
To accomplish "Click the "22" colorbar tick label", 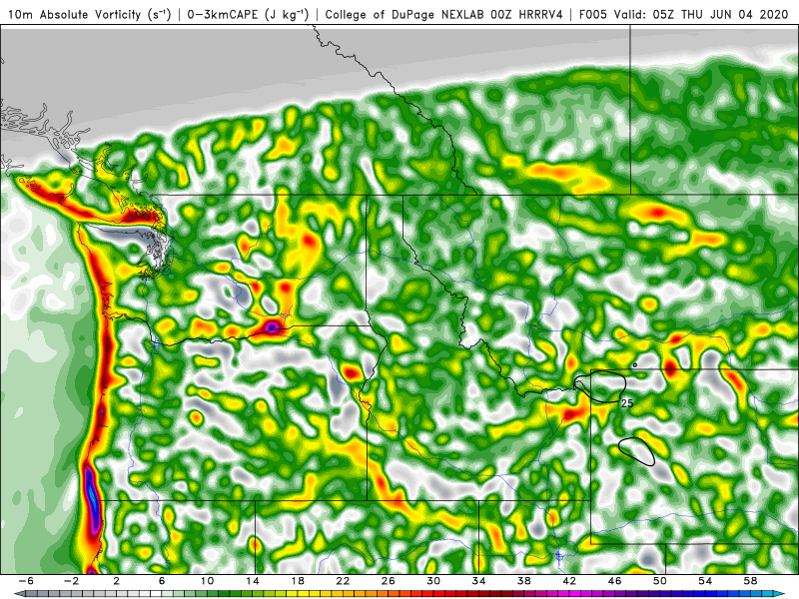I will pyautogui.click(x=343, y=581).
